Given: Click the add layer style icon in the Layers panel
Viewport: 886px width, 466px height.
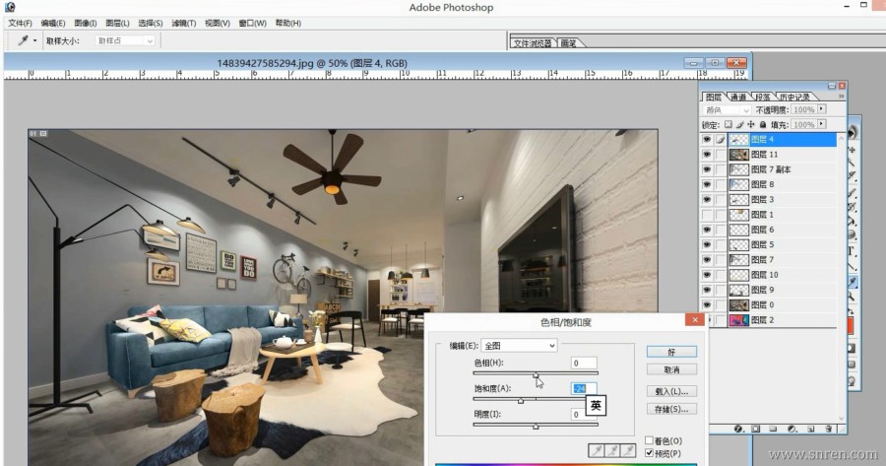Looking at the screenshot, I should (x=738, y=430).
